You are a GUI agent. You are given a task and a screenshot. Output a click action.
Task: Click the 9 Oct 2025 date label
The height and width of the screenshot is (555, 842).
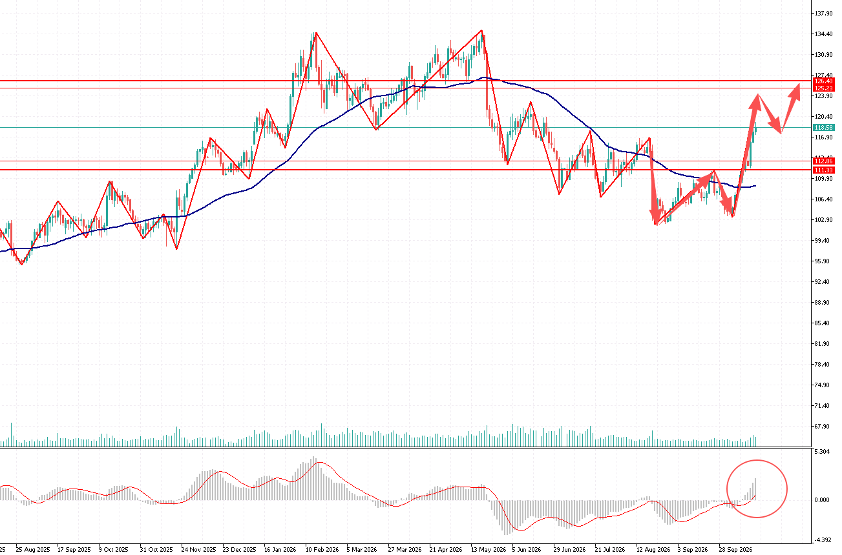[x=114, y=550]
